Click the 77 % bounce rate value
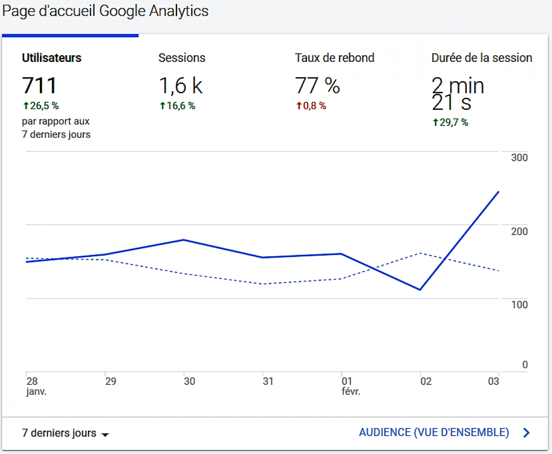552x454 pixels. pyautogui.click(x=318, y=86)
